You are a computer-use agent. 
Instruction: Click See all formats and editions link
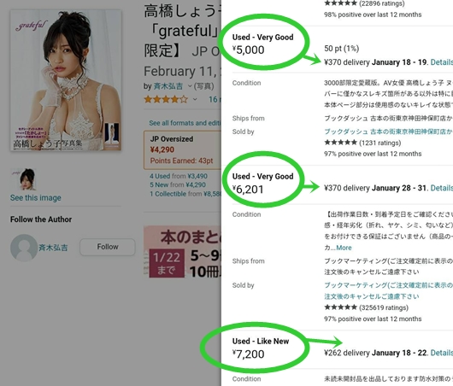pos(185,123)
